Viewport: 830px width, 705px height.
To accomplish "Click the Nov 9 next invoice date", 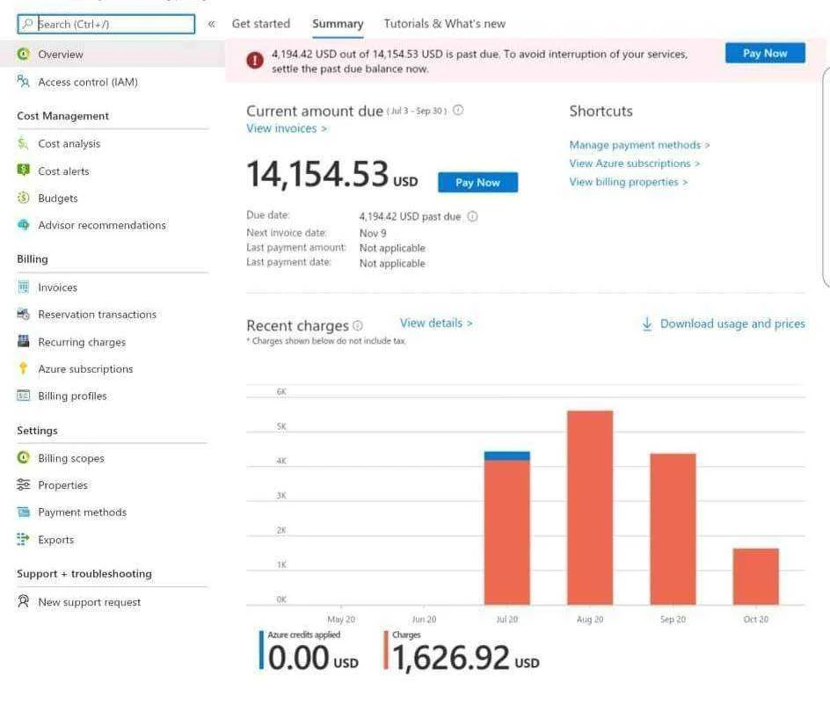I will 373,233.
